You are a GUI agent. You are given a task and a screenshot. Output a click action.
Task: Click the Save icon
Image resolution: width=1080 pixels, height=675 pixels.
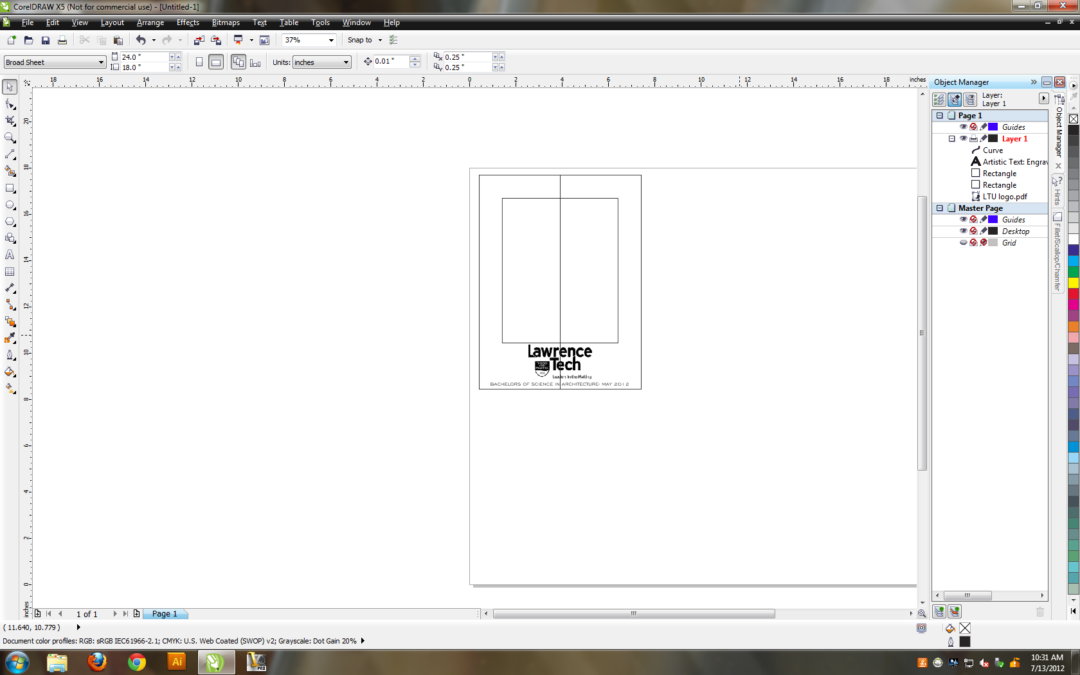pos(45,40)
